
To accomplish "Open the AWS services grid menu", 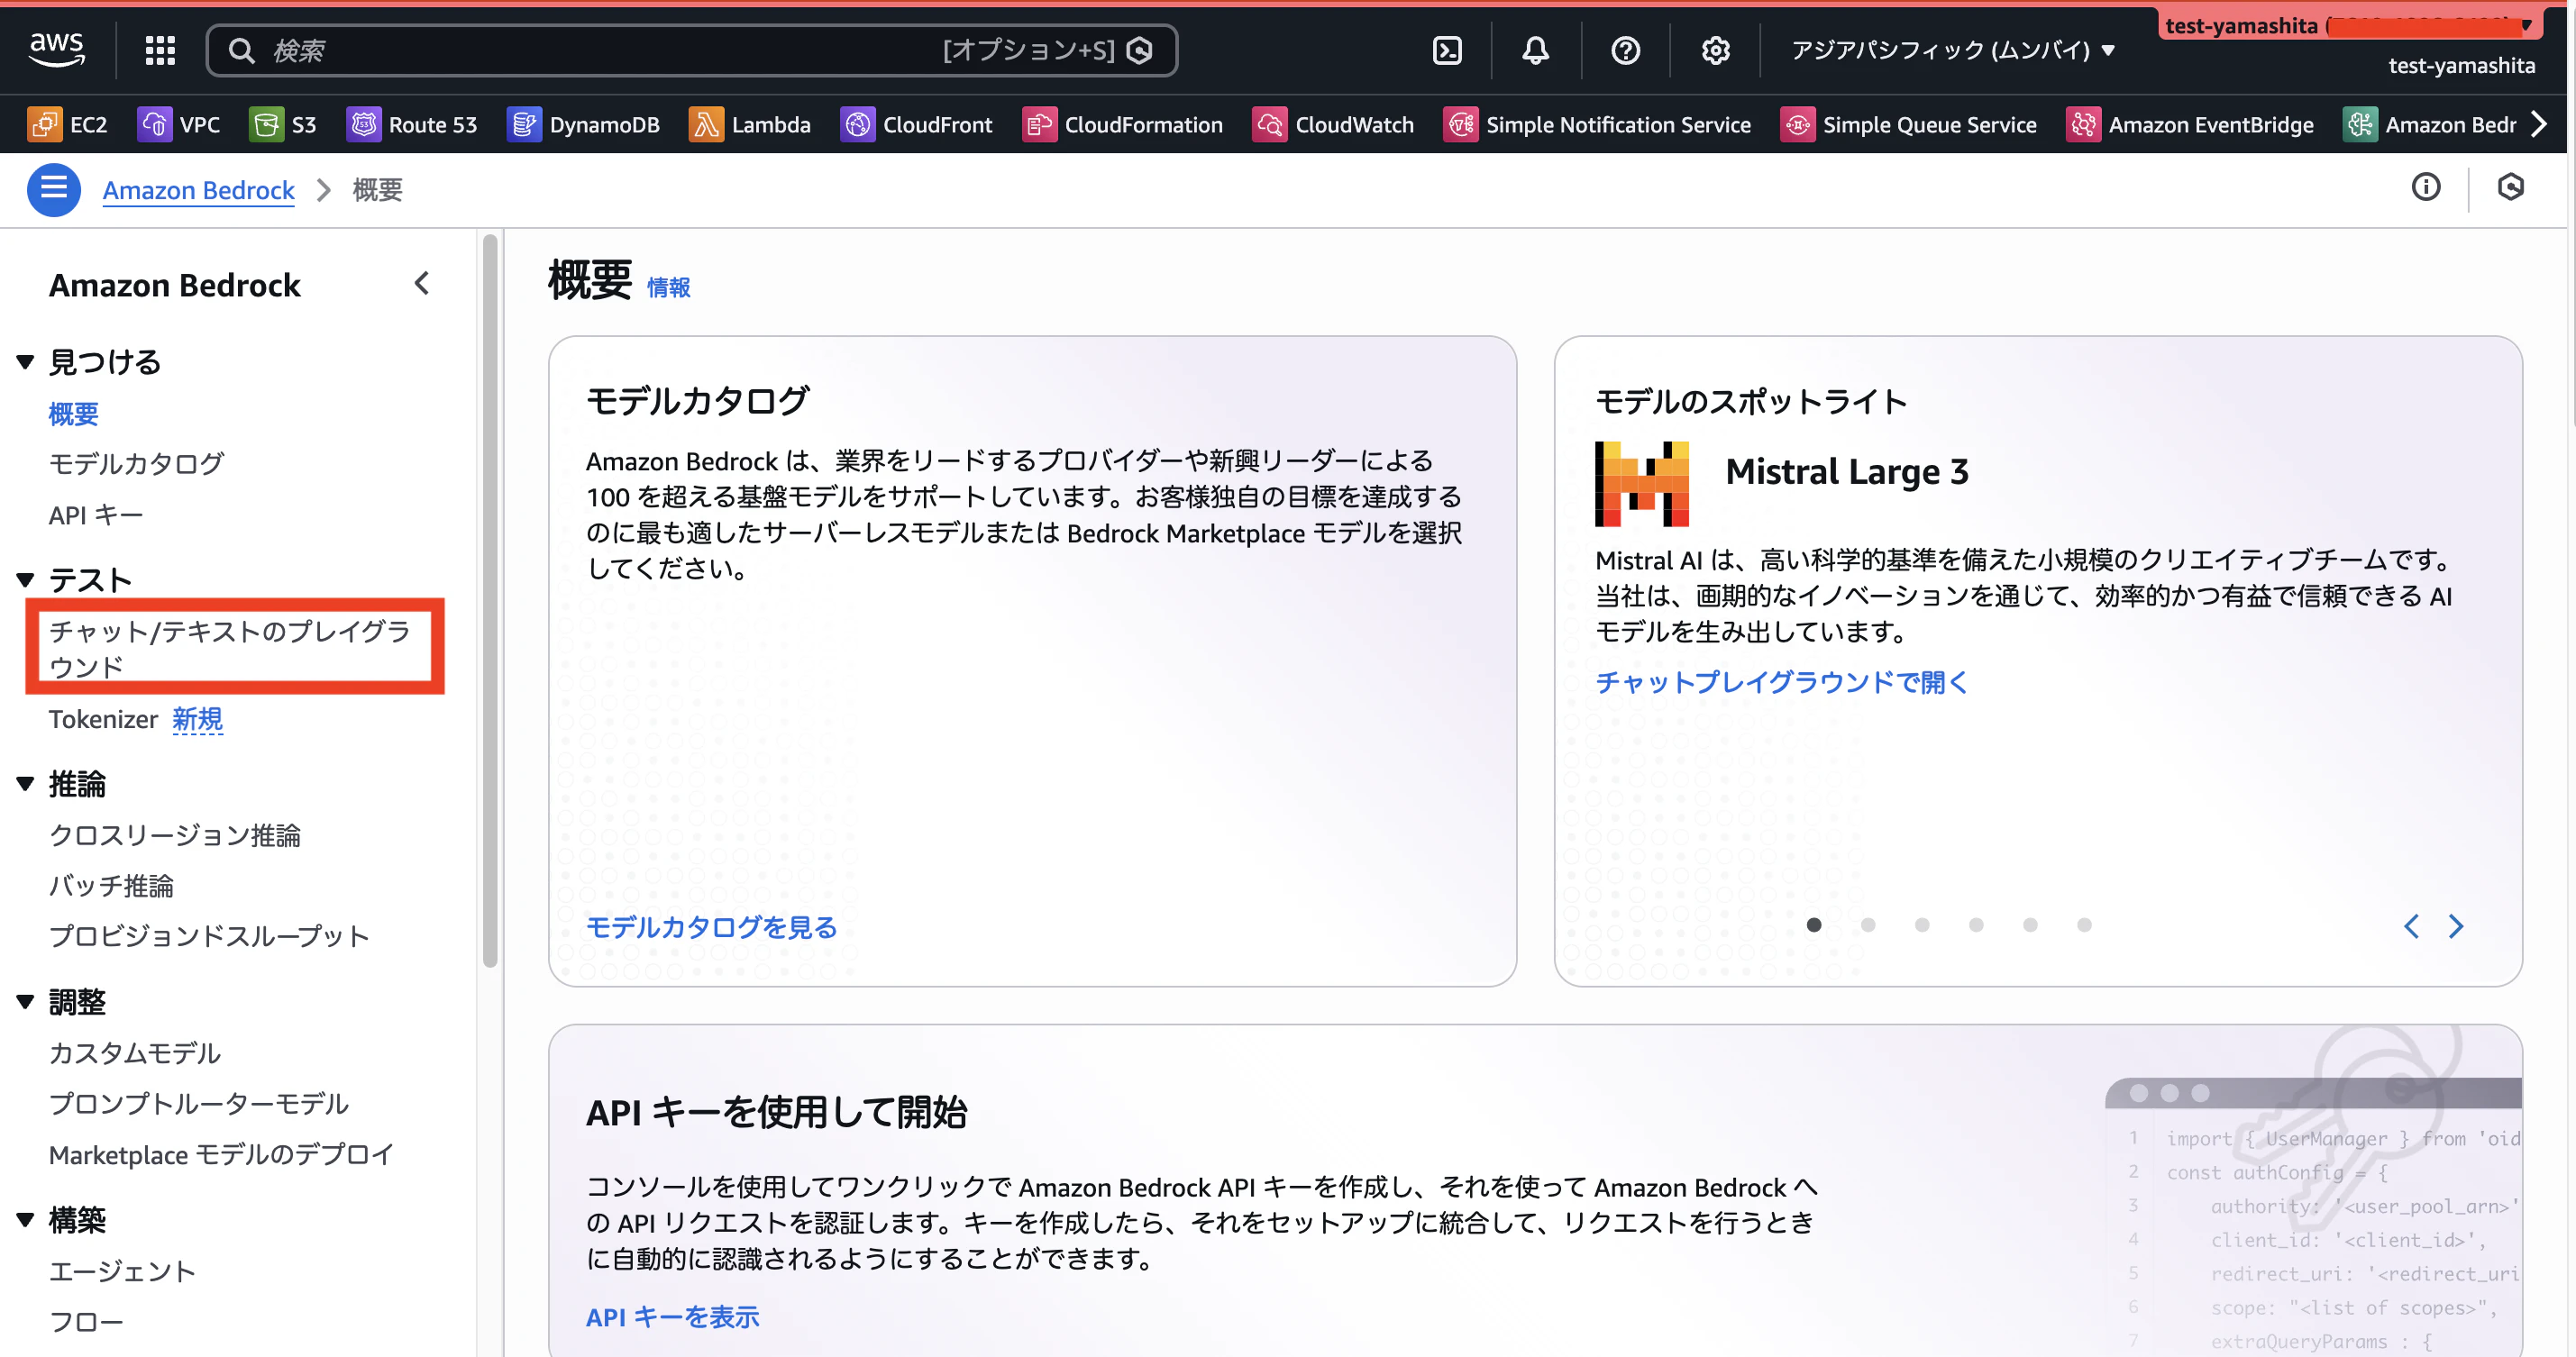I will click(x=160, y=50).
